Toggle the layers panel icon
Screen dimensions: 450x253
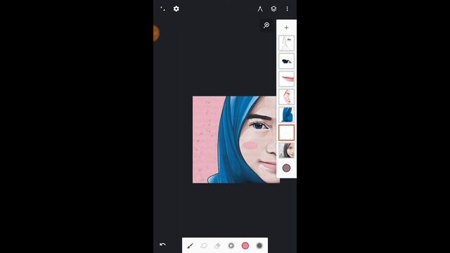coord(274,9)
